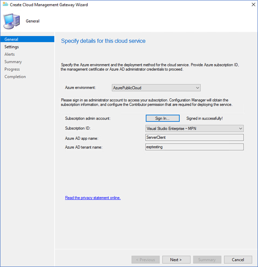Select the General step in sidebar
The image size is (258, 267).
click(x=27, y=39)
